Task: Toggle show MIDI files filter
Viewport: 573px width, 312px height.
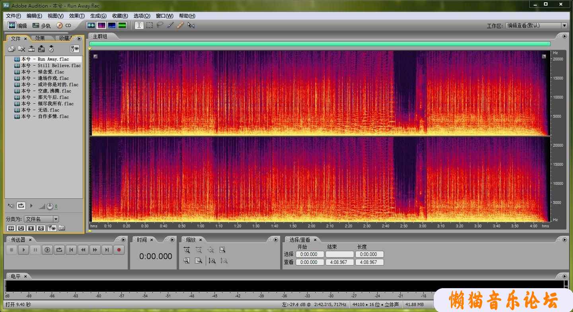Action: [x=41, y=228]
